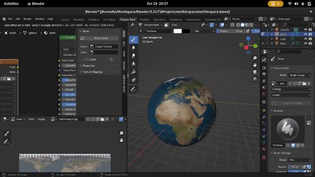The height and width of the screenshot is (177, 315).
Task: Open the Node Wrangler sidebar tab
Action: click(x=124, y=83)
